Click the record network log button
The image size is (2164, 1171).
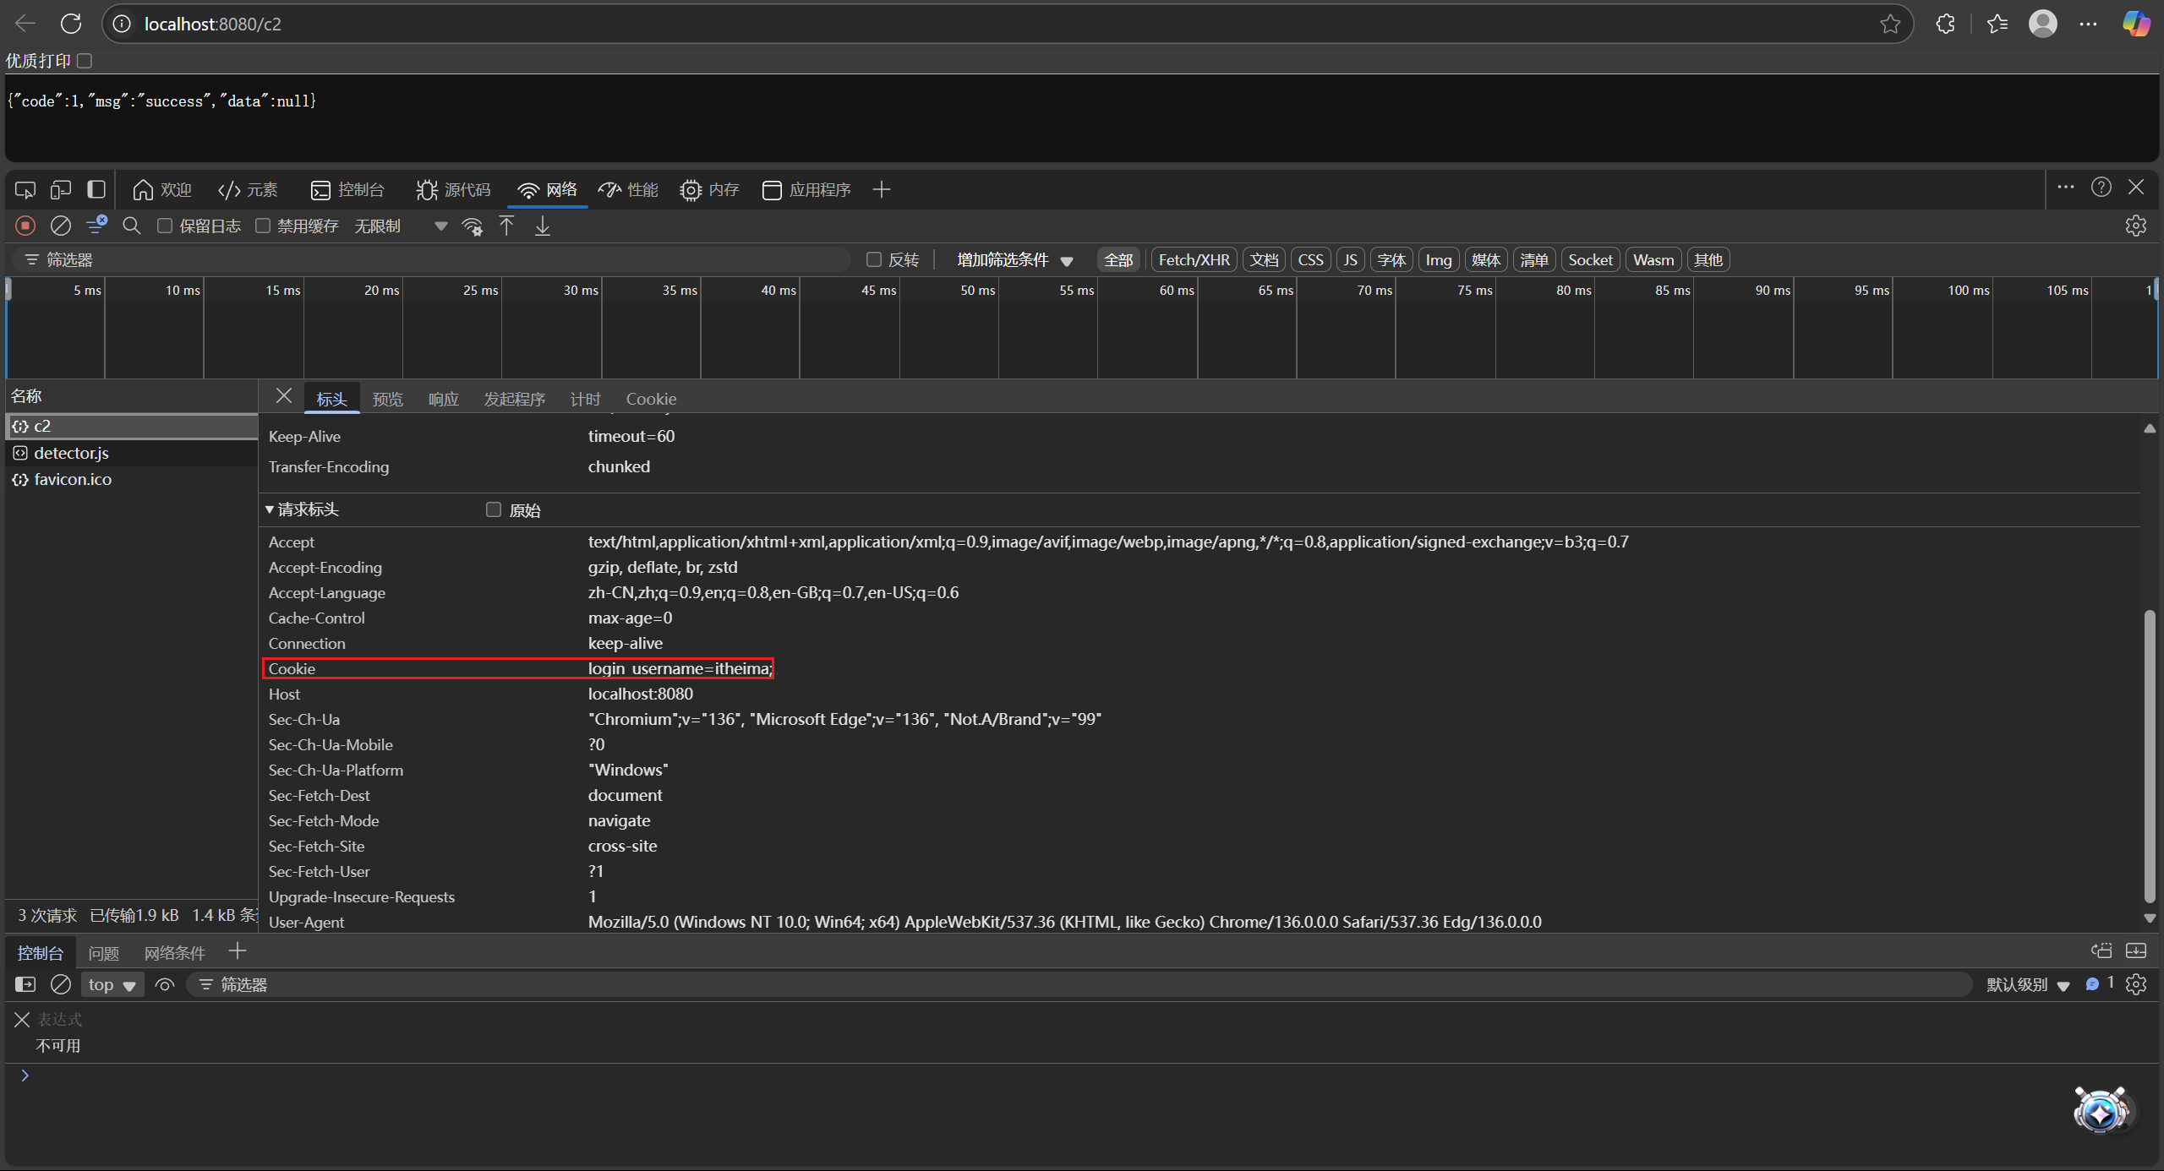point(25,226)
